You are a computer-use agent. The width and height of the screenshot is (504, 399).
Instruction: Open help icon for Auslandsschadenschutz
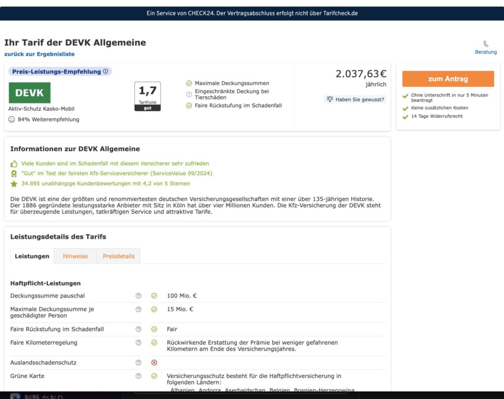(138, 363)
